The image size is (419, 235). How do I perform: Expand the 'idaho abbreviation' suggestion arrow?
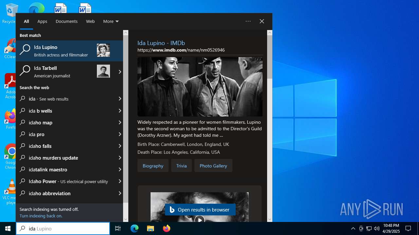120,193
